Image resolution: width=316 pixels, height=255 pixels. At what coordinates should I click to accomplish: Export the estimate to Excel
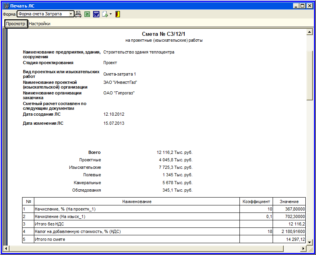tap(87, 14)
